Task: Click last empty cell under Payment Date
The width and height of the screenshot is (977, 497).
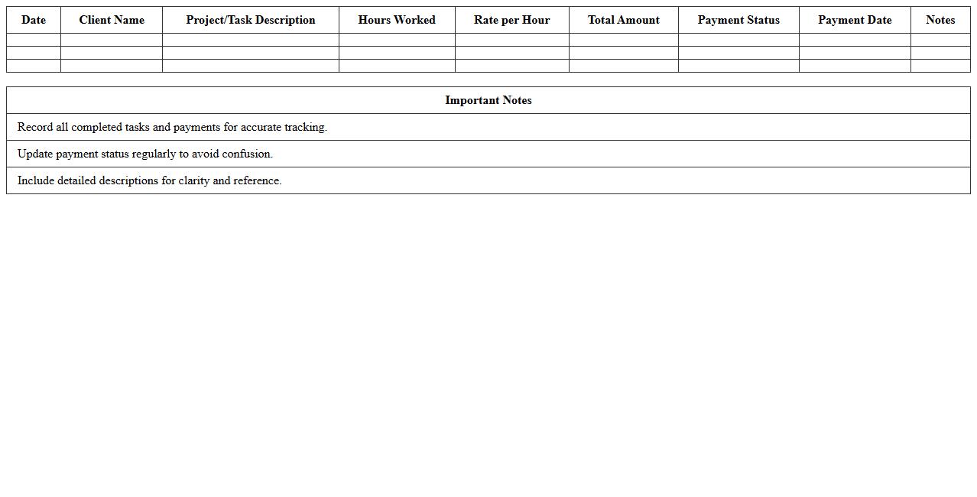Action: [855, 66]
